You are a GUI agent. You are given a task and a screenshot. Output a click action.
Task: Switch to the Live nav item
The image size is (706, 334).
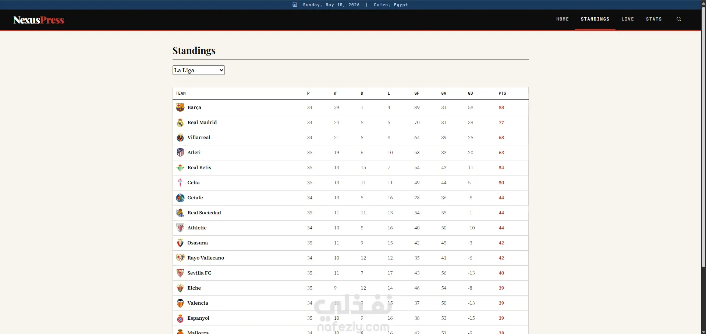628,19
